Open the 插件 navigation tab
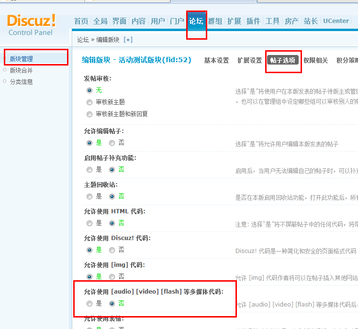Screen dimensions: 358x329 pos(254,21)
